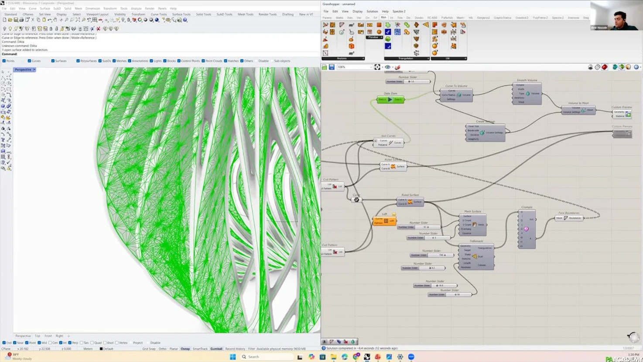643x362 pixels.
Task: Uncheck the Curves selection filter
Action: pyautogui.click(x=29, y=61)
